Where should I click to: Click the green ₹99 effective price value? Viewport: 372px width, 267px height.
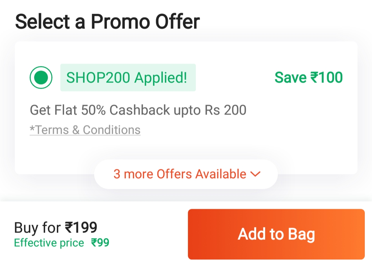pyautogui.click(x=100, y=243)
